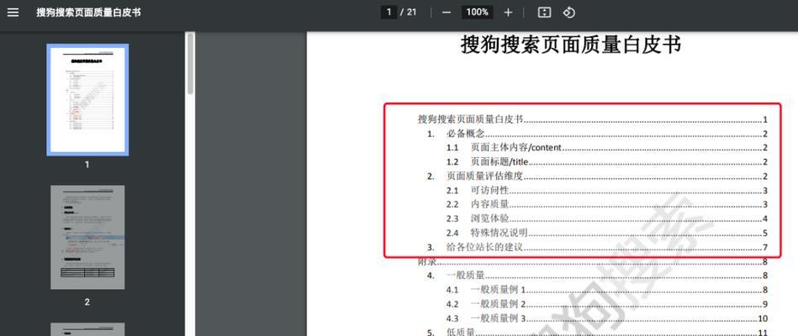Open page 2 thumbnail
This screenshot has height=336, width=798.
tap(87, 238)
